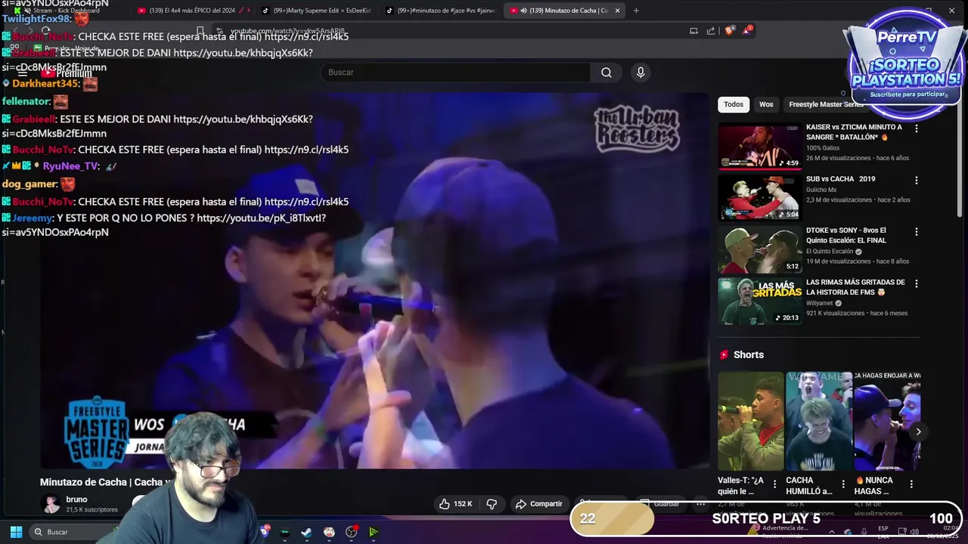Open the Brave browser taskbar icon
The image size is (968, 544).
coord(265,531)
